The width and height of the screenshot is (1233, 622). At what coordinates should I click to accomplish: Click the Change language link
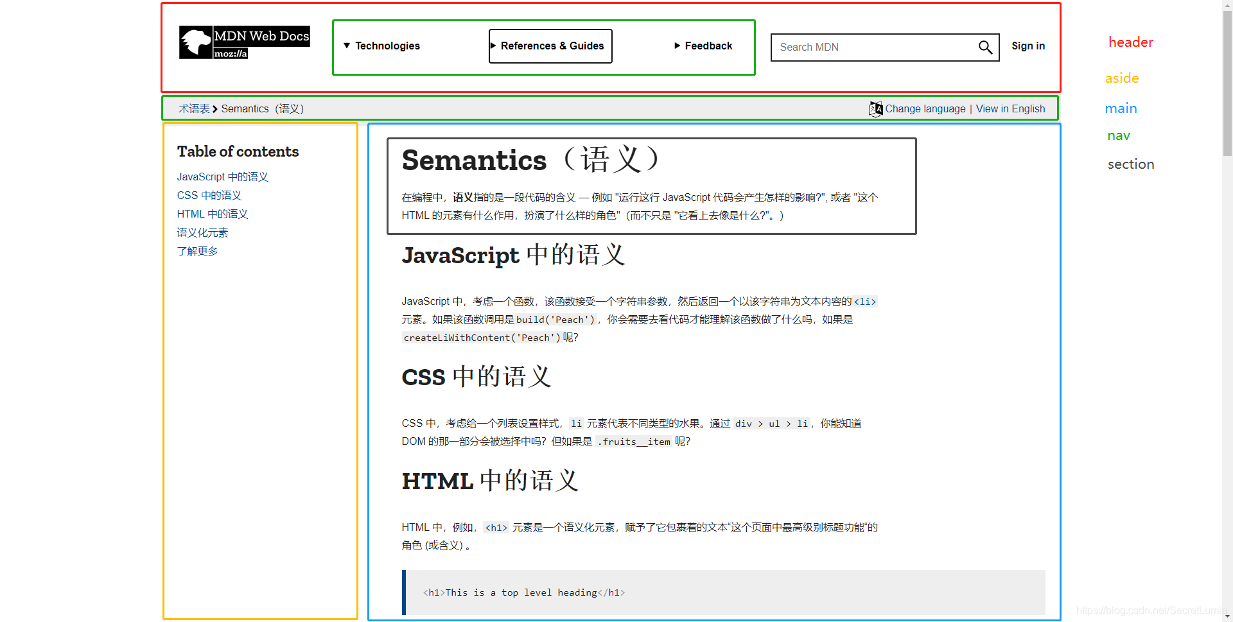click(x=925, y=108)
